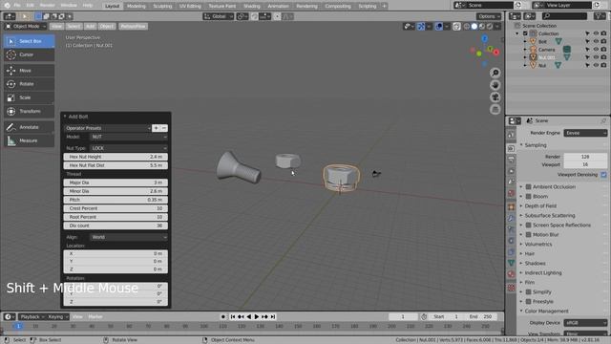Viewport: 611px width, 344px height.
Task: Jump to the last frame
Action: pos(273,316)
